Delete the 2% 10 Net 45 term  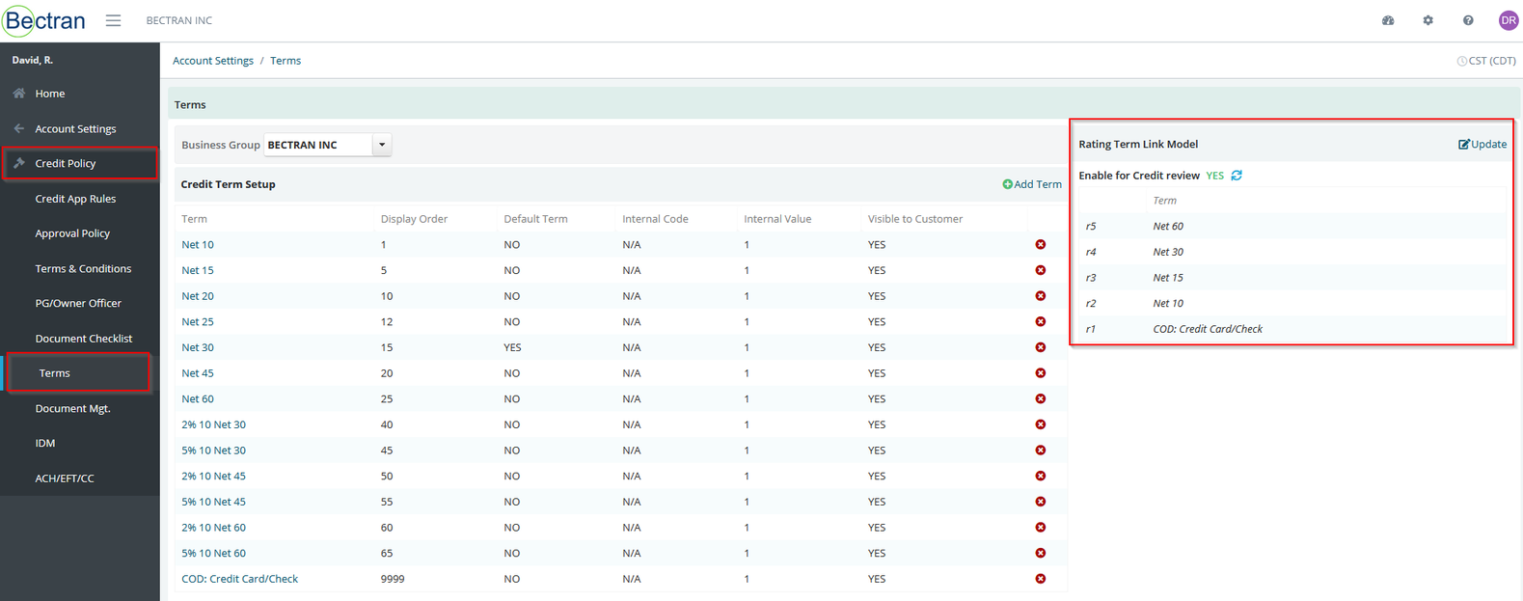point(1041,477)
